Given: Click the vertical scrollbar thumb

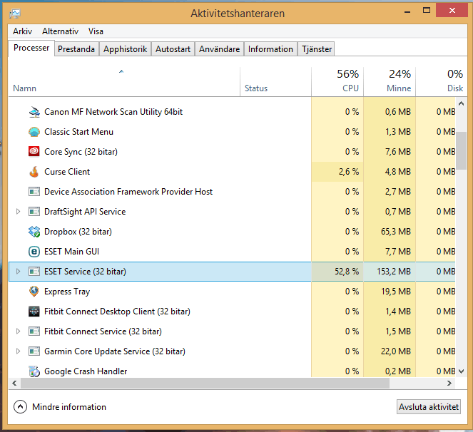Looking at the screenshot, I should (461, 150).
